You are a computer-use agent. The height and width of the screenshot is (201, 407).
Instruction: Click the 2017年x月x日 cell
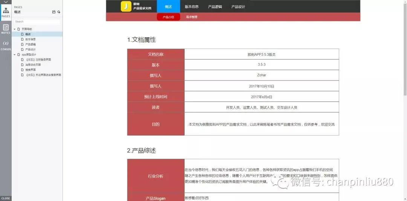262,97
